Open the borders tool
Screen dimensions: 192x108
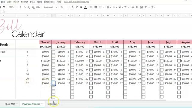pyautogui.click(x=96, y=7)
